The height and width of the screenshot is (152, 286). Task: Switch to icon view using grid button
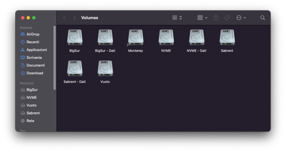pyautogui.click(x=175, y=18)
